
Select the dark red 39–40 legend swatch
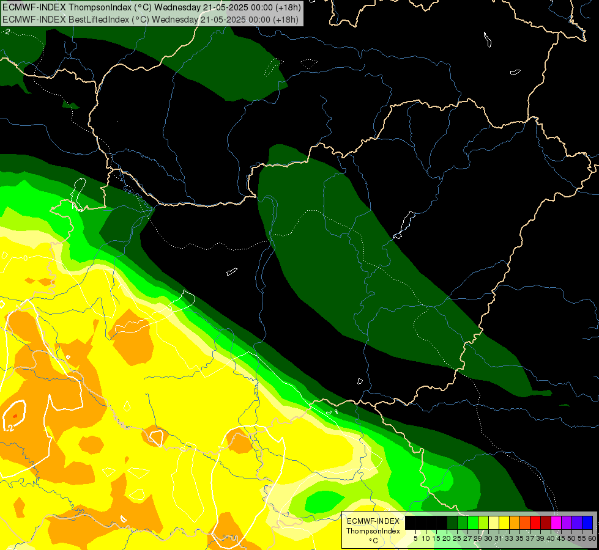pyautogui.click(x=546, y=522)
